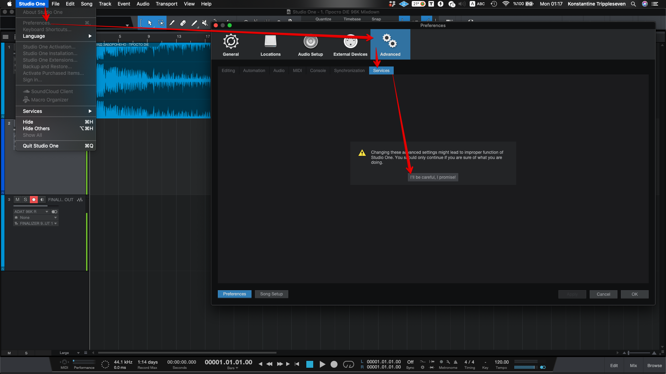666x374 pixels.
Task: Click the Song Setup button
Action: [272, 294]
